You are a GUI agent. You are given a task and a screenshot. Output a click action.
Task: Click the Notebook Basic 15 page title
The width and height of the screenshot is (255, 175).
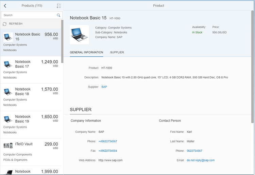click(x=88, y=18)
